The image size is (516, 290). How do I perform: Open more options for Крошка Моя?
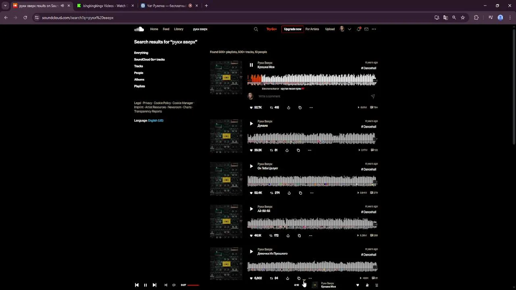[x=311, y=108]
